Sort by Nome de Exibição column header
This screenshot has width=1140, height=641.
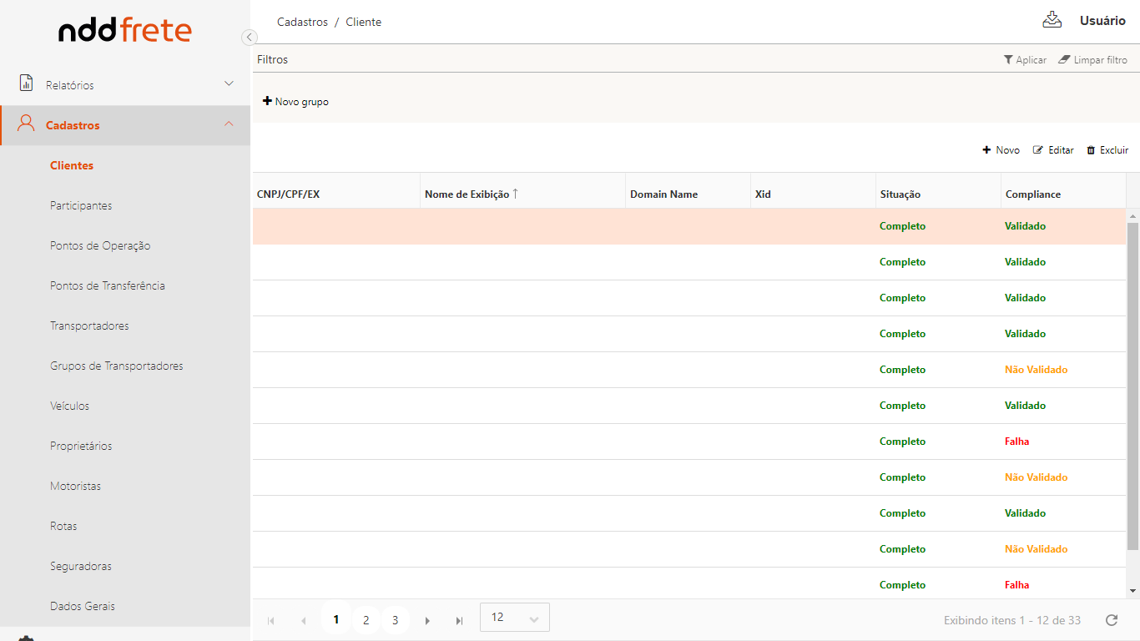tap(467, 194)
